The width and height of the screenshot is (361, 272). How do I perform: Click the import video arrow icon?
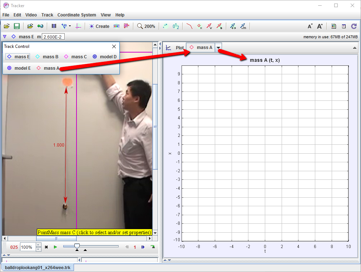tap(40, 26)
